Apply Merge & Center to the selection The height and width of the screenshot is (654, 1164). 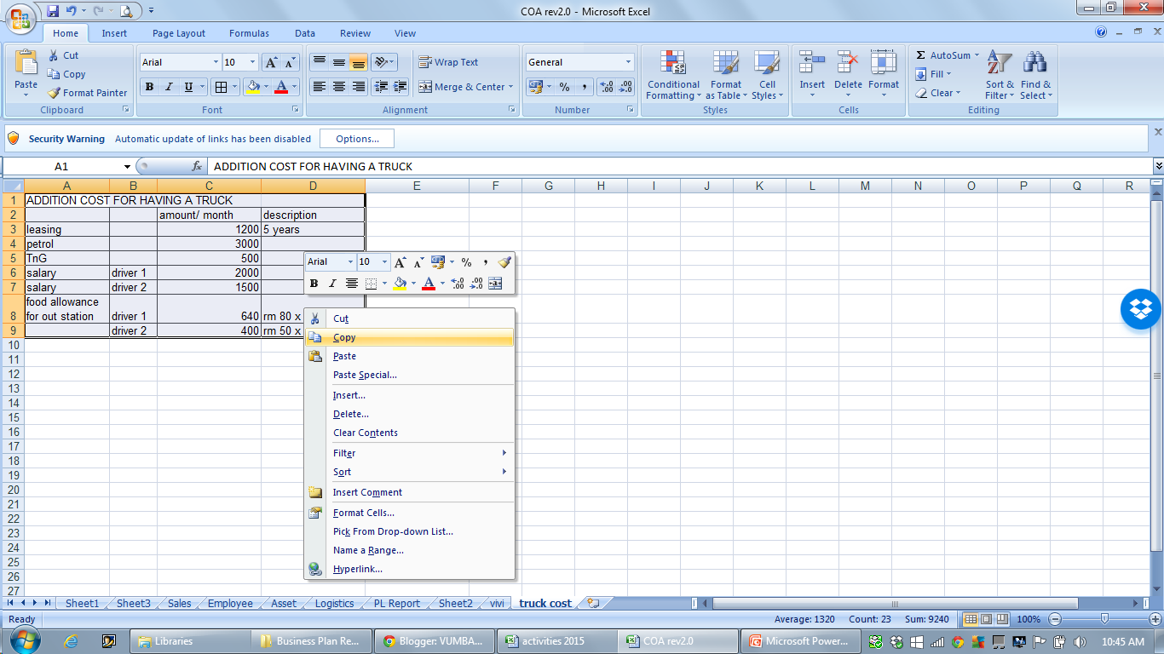(x=461, y=87)
